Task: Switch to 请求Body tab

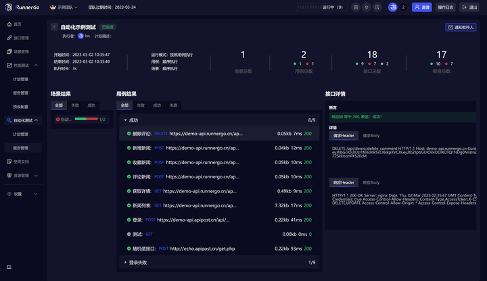Action: [371, 136]
